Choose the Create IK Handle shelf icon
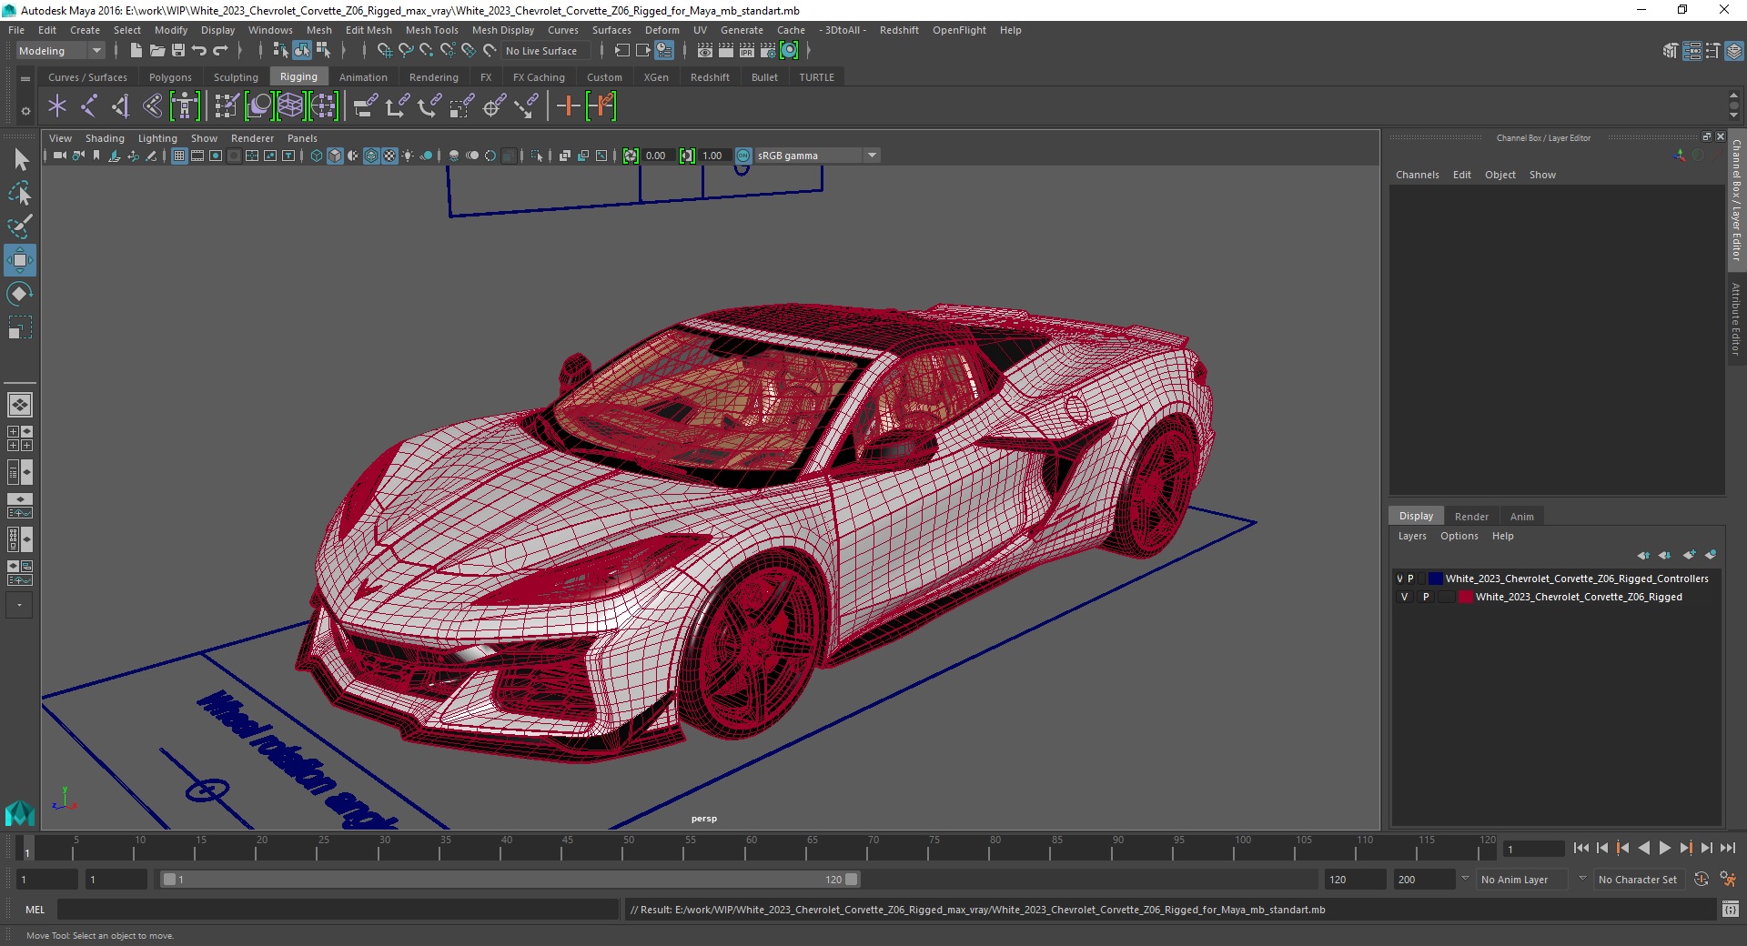Viewport: 1747px width, 946px height. tap(121, 106)
